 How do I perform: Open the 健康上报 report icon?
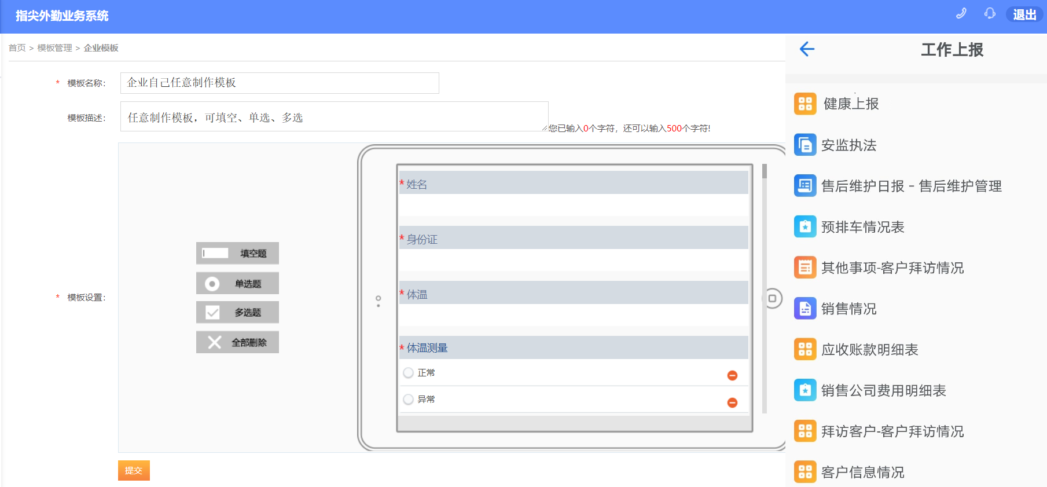[805, 104]
